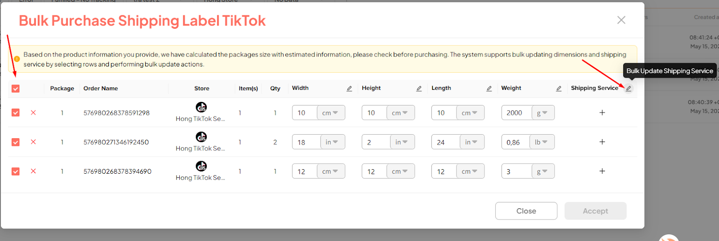Screen dimensions: 719x241
Task: Add shipping service for order 576980268378394690
Action: 602,171
